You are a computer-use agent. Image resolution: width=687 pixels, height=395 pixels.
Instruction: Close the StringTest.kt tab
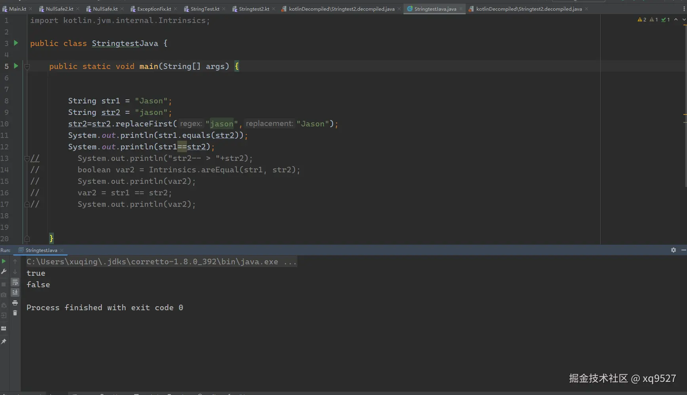pos(224,9)
